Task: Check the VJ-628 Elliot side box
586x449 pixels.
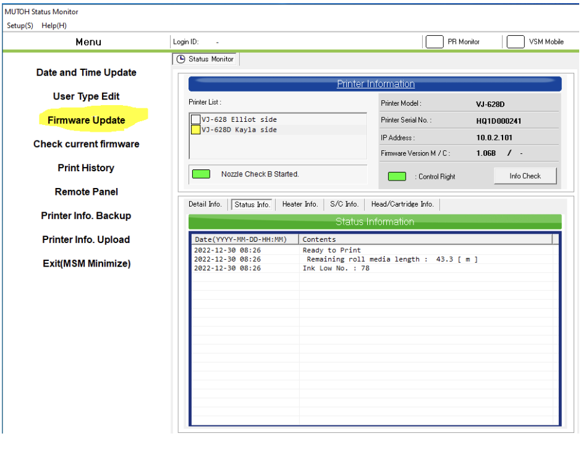Action: pyautogui.click(x=195, y=119)
